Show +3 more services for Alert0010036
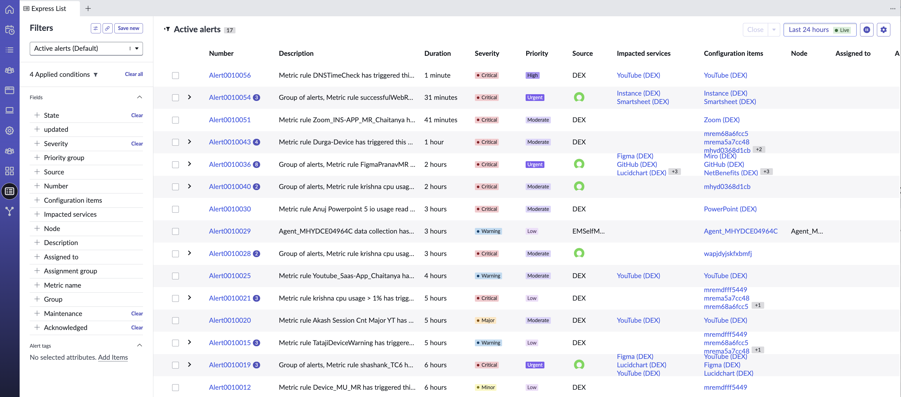 pos(674,172)
